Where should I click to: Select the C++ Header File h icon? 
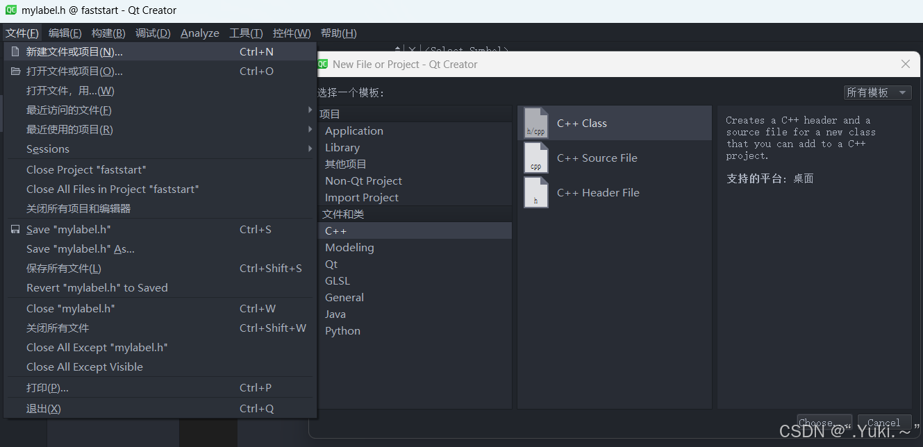tap(535, 193)
